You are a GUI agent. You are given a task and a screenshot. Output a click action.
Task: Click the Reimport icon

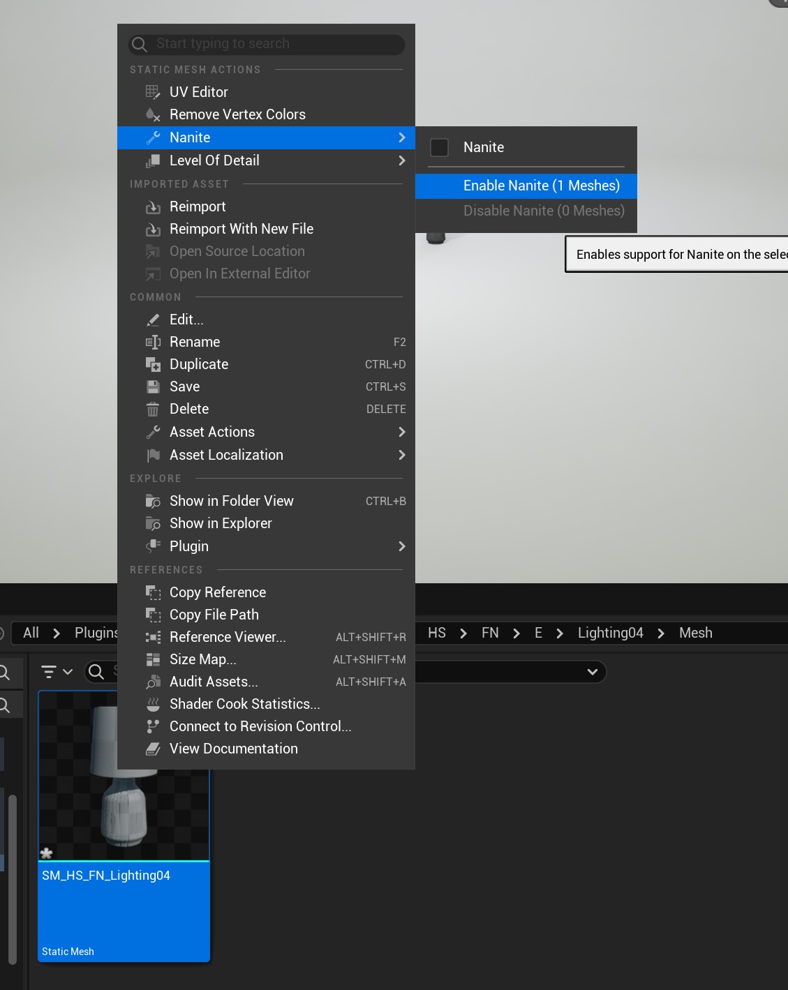click(x=153, y=207)
